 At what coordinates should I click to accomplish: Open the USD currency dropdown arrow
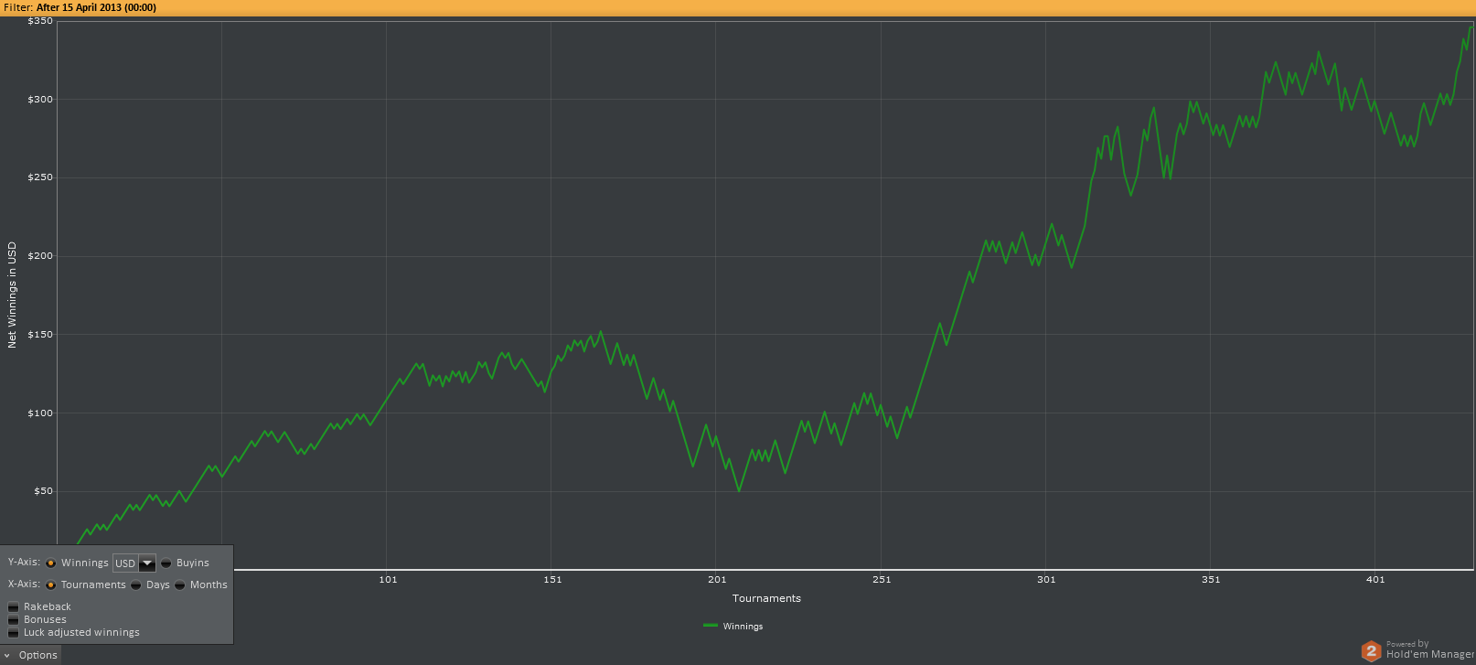[x=147, y=563]
